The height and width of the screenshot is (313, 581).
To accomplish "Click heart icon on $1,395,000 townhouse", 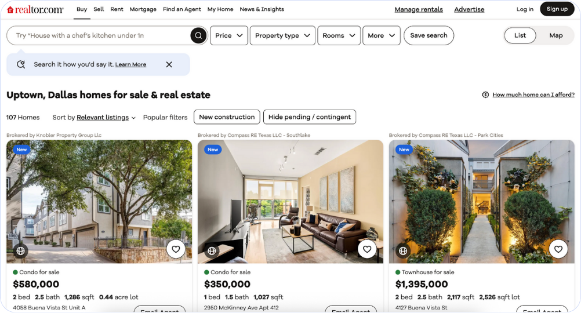I will click(558, 249).
